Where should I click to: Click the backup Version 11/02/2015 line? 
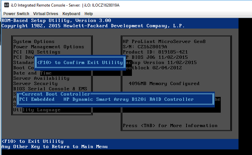point(161,63)
